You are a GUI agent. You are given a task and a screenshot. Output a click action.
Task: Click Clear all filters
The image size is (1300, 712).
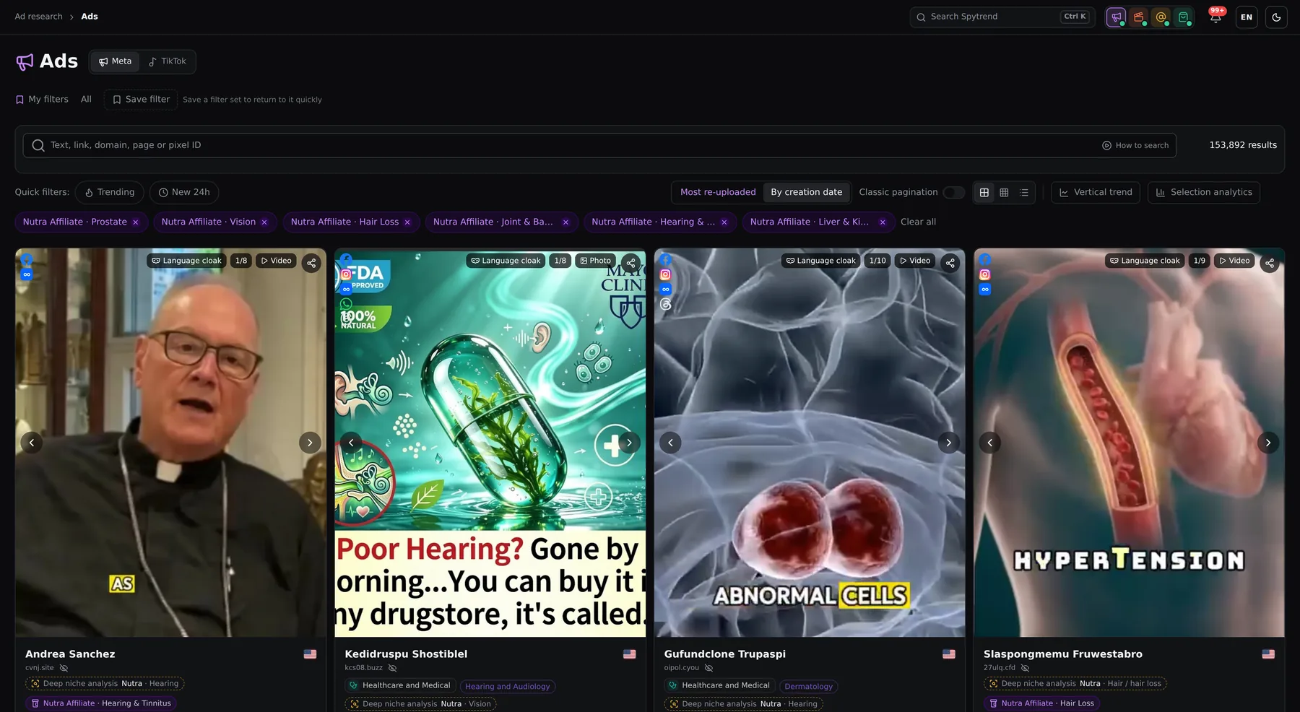918,222
